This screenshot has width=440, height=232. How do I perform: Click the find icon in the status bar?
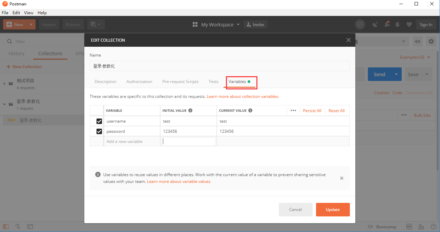18,226
